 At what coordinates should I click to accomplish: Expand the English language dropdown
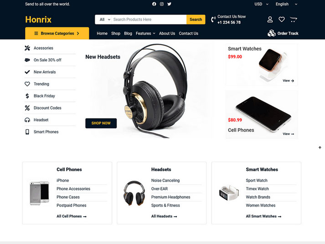click(286, 4)
